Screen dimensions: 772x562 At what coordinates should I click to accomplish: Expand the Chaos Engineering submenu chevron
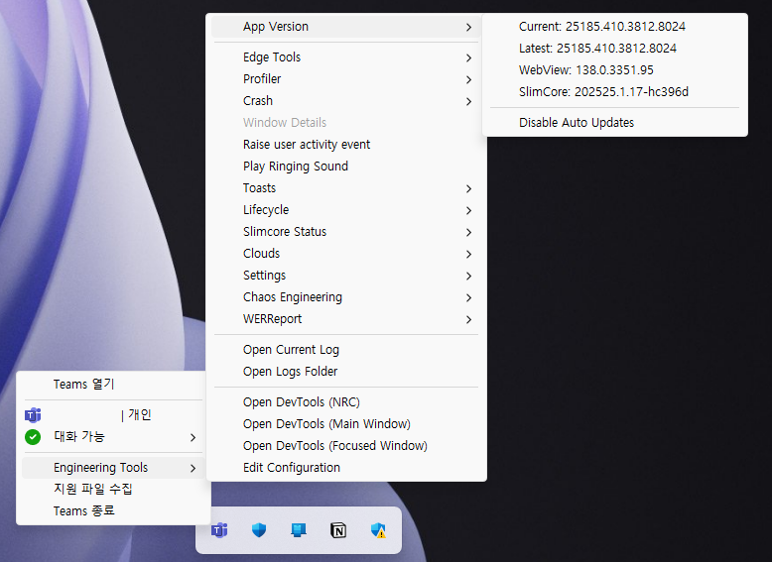[x=468, y=297]
